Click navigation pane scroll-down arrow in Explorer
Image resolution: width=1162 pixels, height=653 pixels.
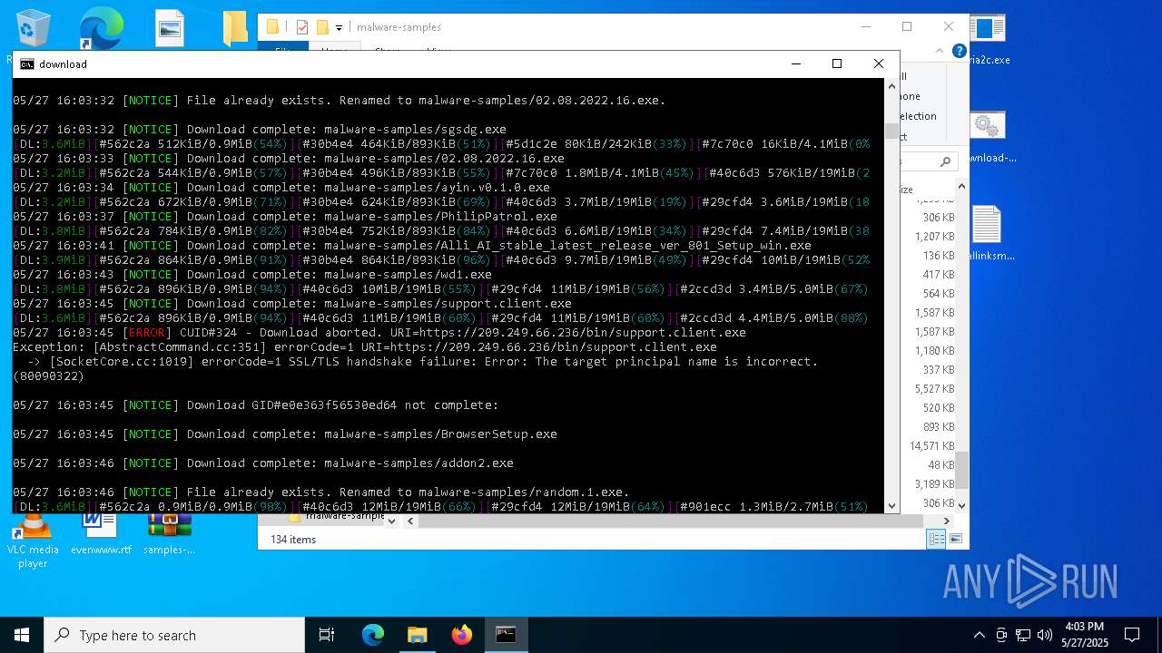point(391,521)
